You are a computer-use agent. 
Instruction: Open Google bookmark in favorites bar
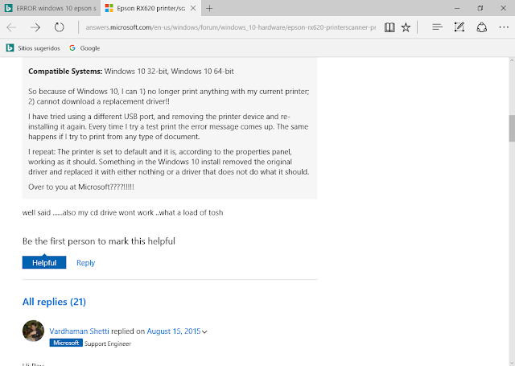[84, 48]
